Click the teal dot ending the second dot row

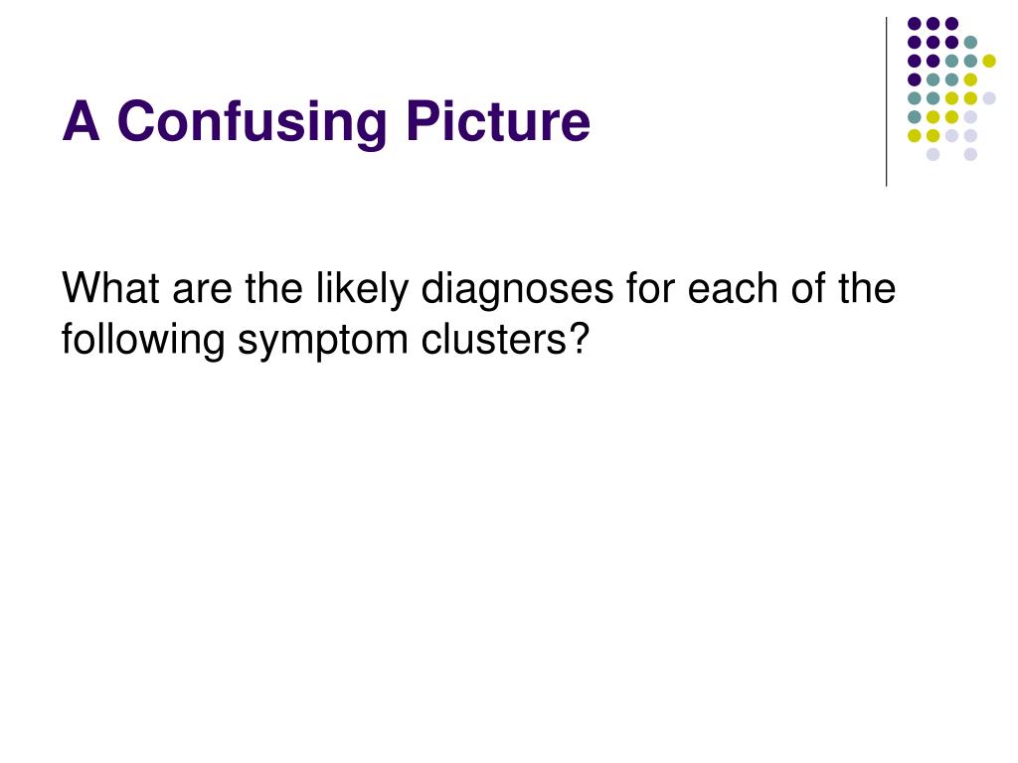(970, 43)
